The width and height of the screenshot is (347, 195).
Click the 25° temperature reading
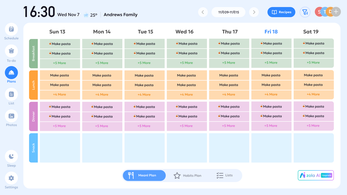(94, 15)
